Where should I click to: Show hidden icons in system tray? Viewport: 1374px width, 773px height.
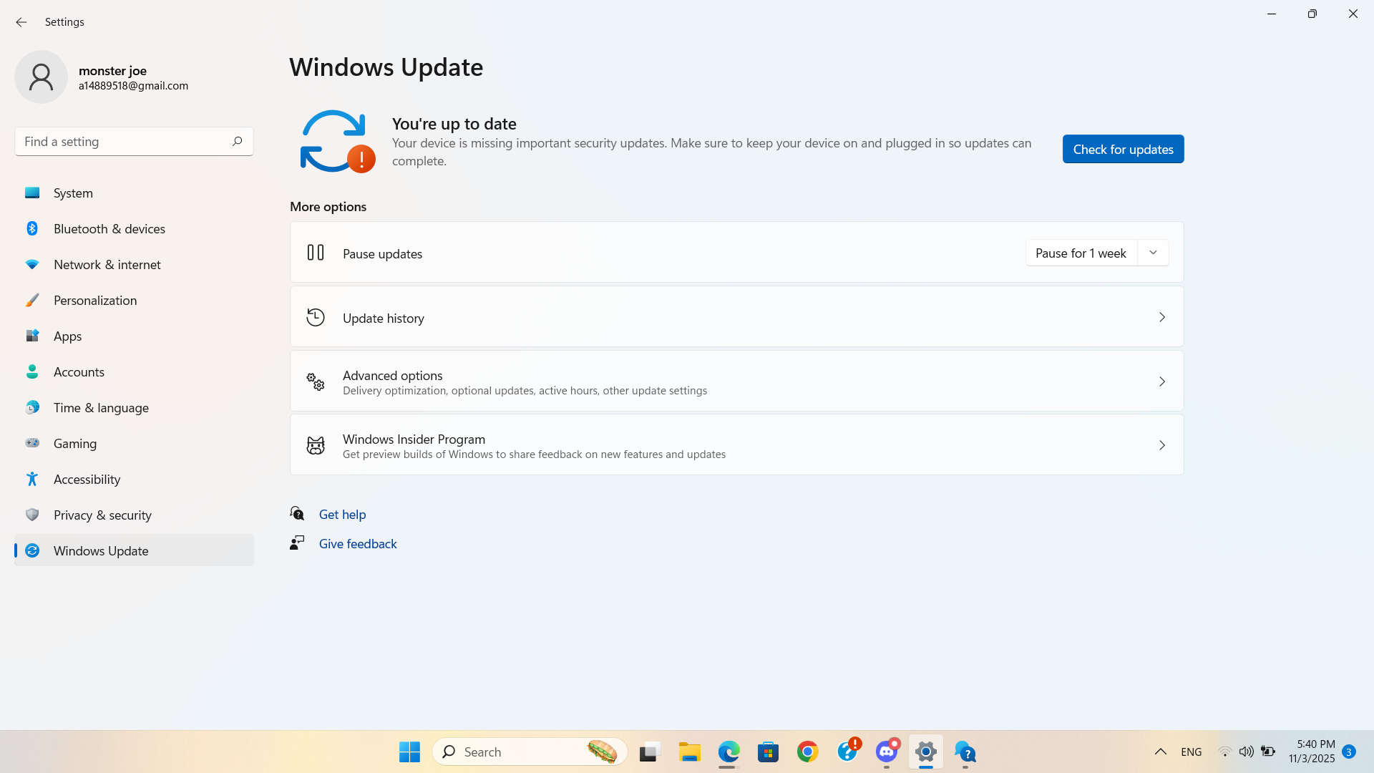coord(1160,752)
